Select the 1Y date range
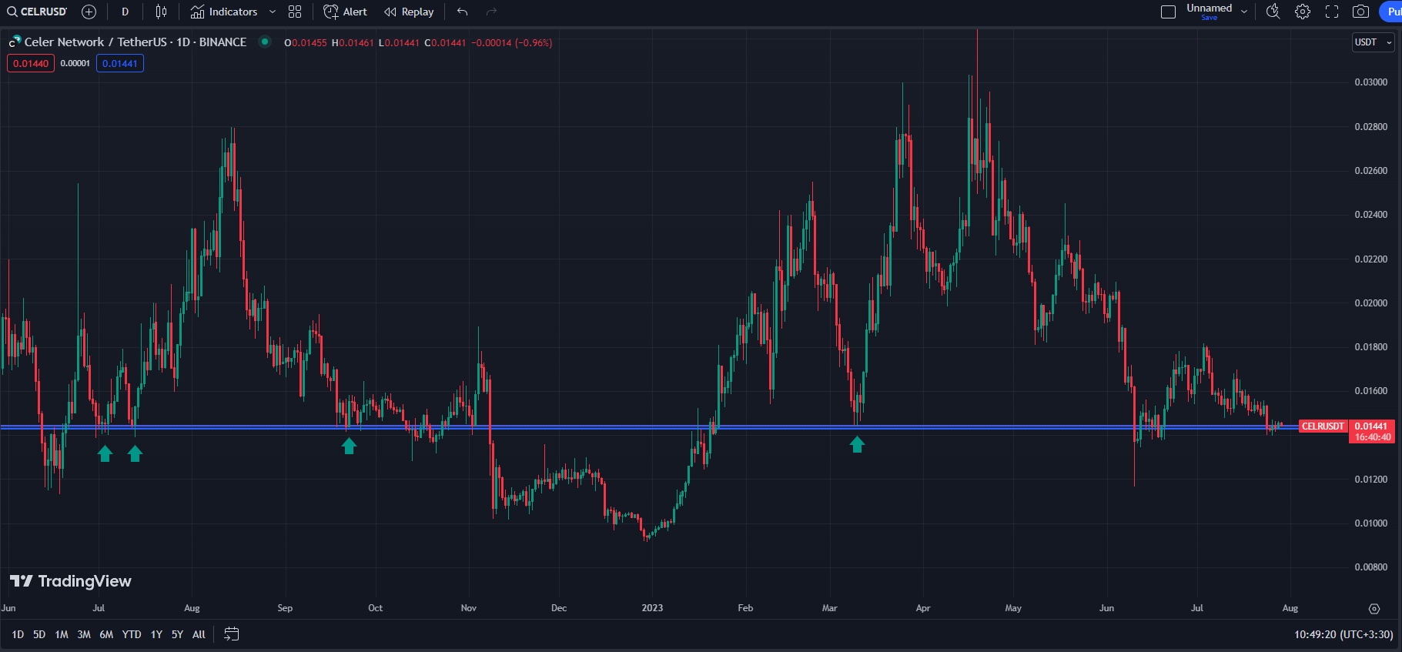1402x652 pixels. click(x=156, y=634)
